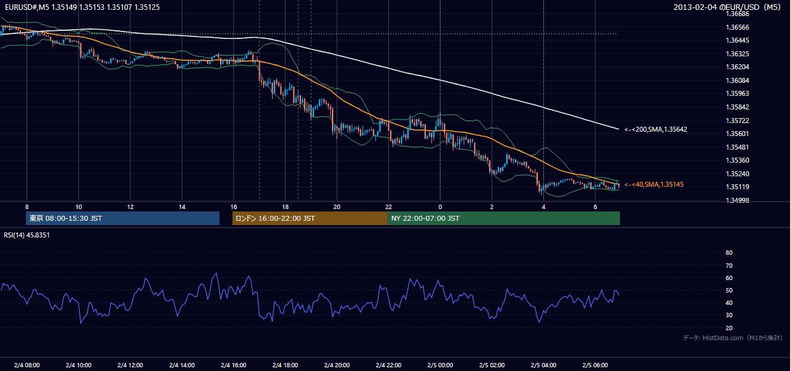Click price axis label 1.36204
This screenshot has height=371, width=790.
(x=738, y=67)
